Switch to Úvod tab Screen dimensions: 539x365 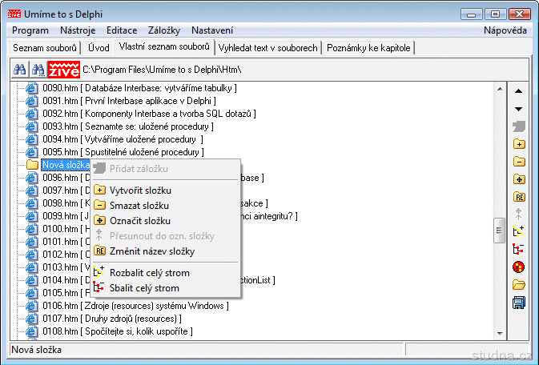(99, 48)
